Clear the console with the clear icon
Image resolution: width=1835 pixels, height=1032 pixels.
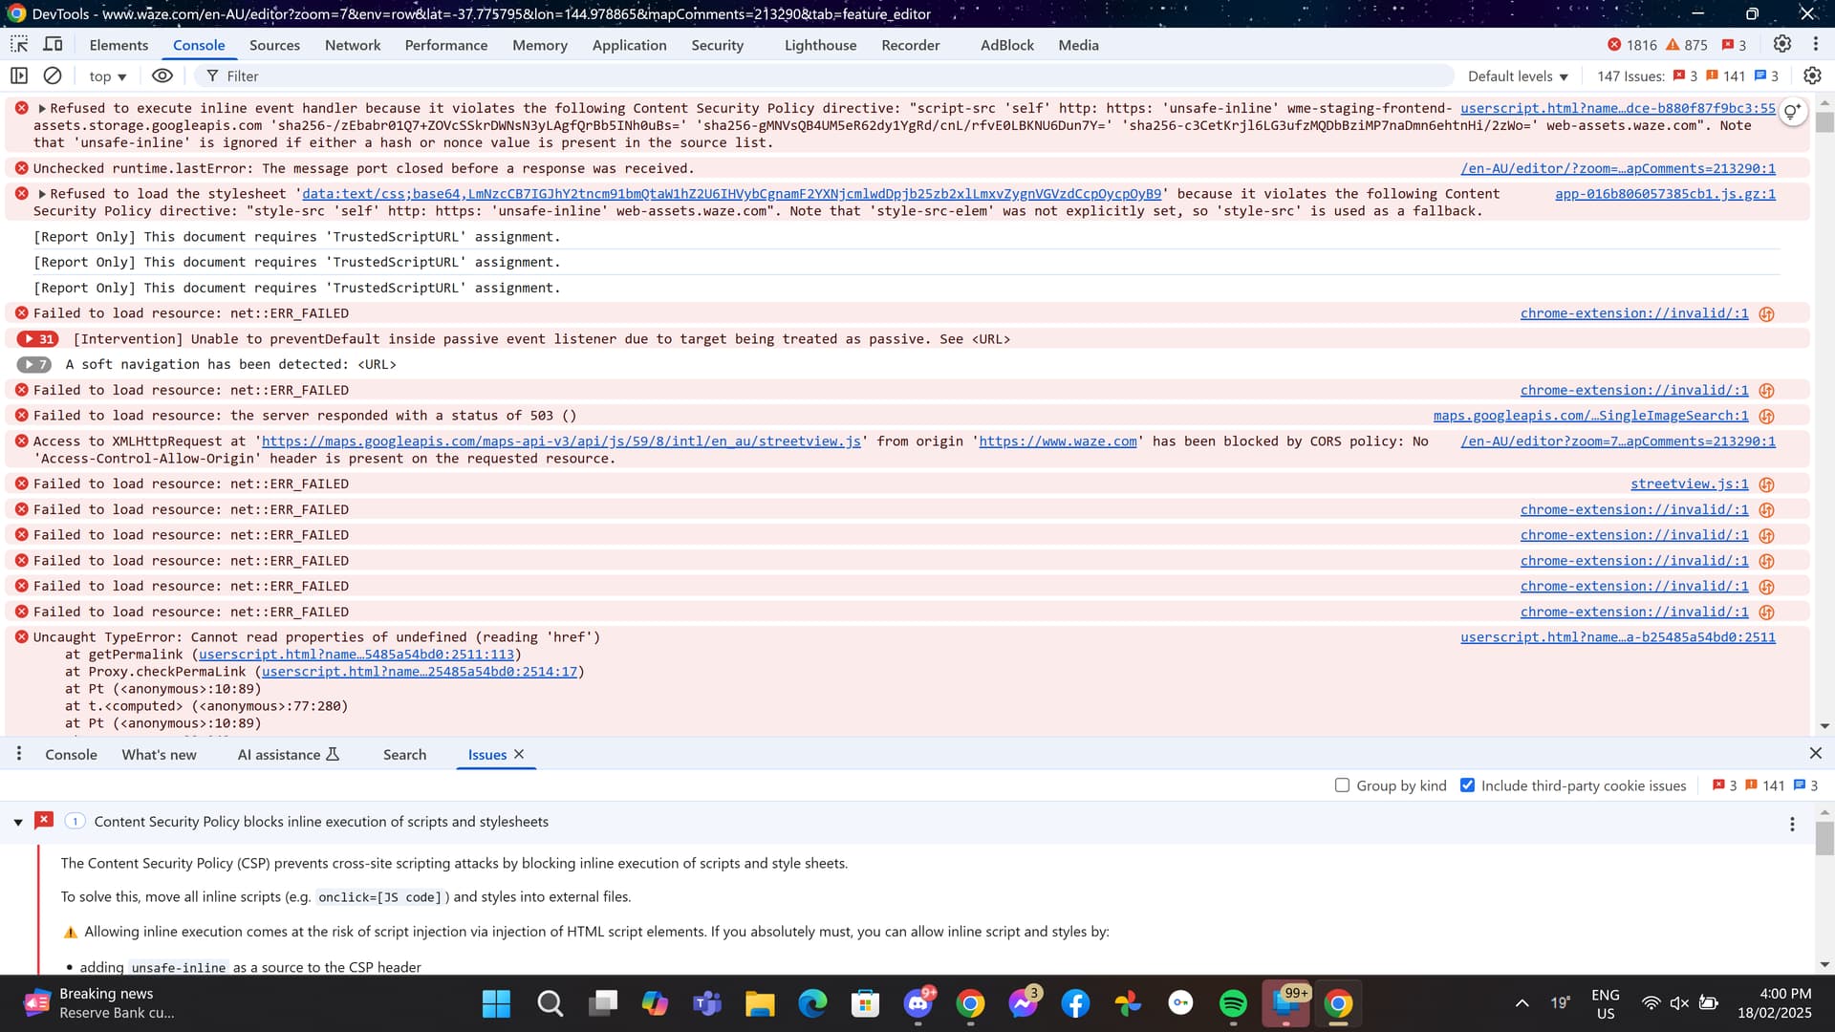click(x=53, y=75)
